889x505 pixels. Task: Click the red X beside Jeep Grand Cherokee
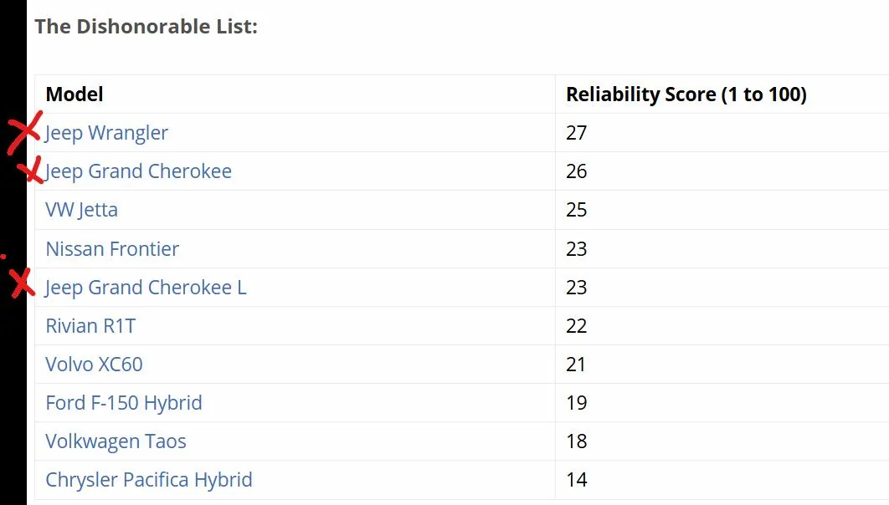(x=30, y=170)
